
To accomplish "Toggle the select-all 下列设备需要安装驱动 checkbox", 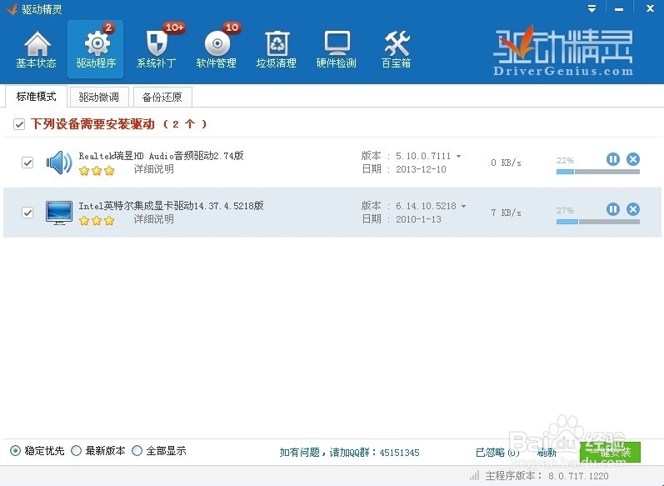I will tap(19, 124).
